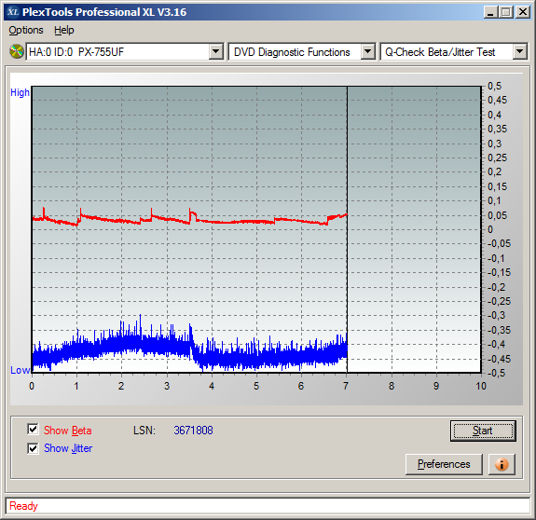Open the Options menu
Viewport: 536px width, 520px height.
click(x=26, y=30)
